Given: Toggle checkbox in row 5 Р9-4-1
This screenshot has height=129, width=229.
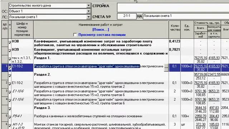Looking at the screenshot, I should [x=10, y=118].
